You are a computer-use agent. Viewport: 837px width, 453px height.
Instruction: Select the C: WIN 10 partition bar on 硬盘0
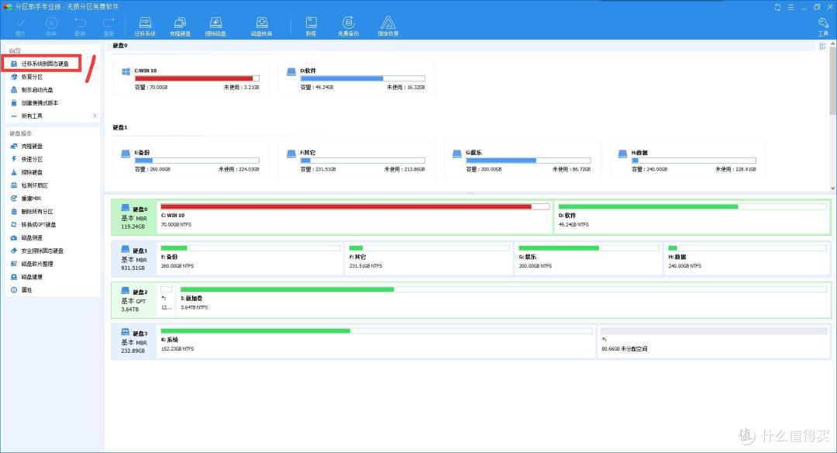(x=354, y=216)
